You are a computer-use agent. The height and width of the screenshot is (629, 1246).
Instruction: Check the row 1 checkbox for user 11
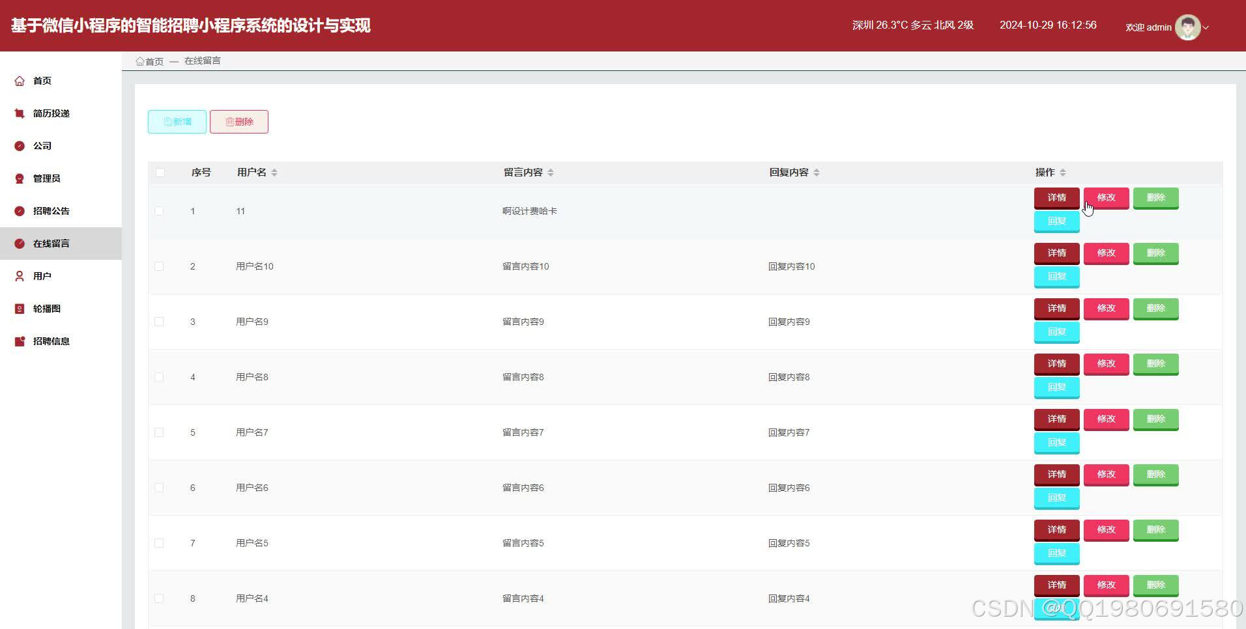159,211
